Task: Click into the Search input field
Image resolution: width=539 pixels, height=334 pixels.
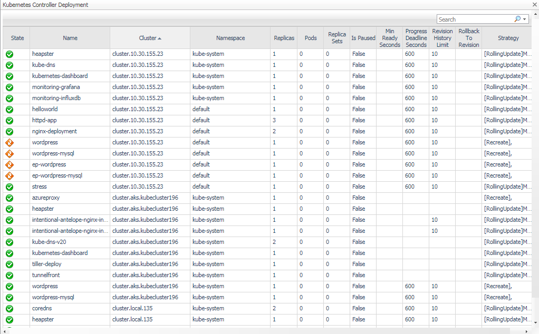Action: tap(476, 19)
